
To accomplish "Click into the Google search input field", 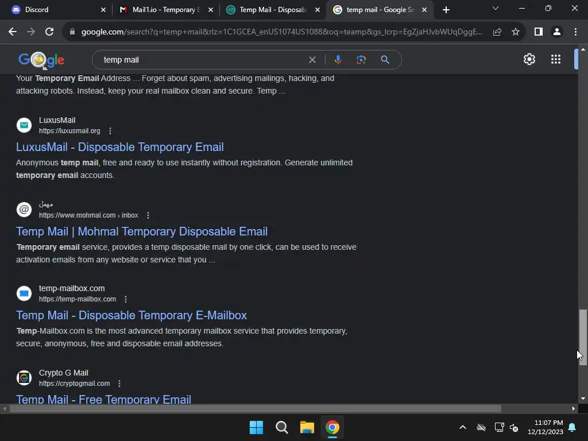I will (x=203, y=60).
